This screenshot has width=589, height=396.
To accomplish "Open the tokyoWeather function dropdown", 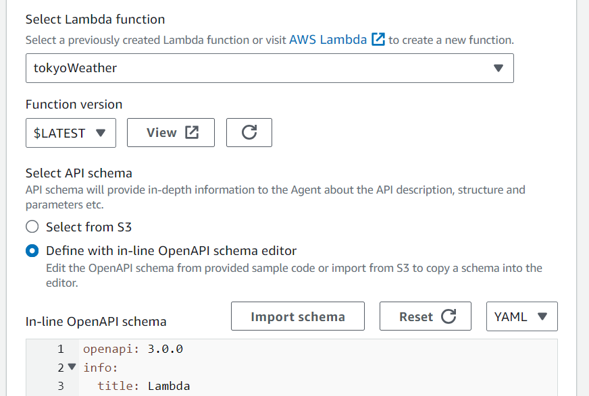I will coord(270,68).
